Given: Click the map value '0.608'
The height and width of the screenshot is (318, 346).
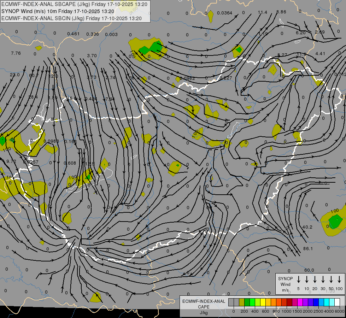Looking at the screenshot, I should tap(70, 163).
